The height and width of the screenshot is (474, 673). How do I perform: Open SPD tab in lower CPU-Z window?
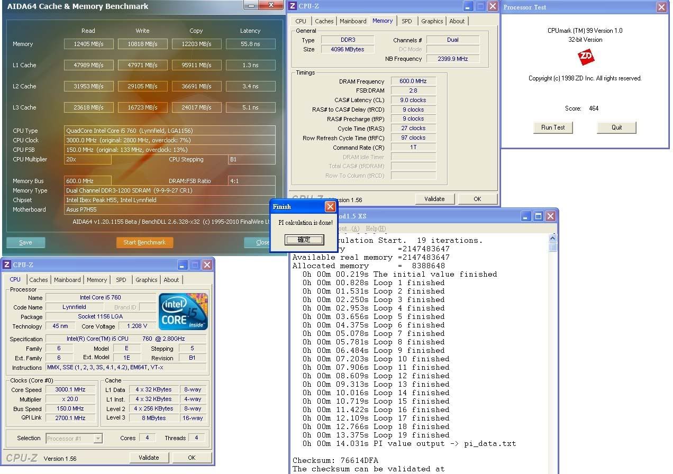coord(121,280)
